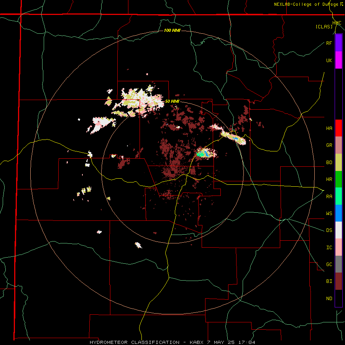Click the RA legend label
The width and height of the screenshot is (345, 345).
(329, 197)
